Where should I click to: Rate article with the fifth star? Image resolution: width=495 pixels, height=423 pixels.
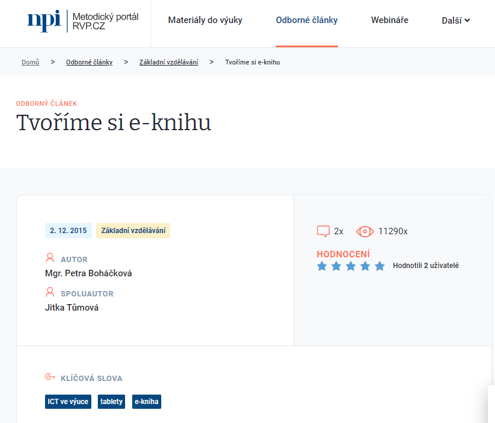point(380,266)
